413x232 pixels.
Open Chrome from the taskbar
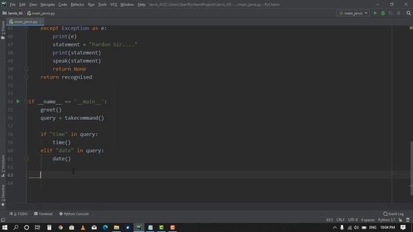[x=61, y=227]
